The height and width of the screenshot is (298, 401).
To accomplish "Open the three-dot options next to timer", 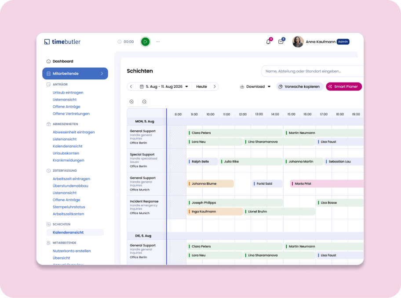I will coord(158,42).
